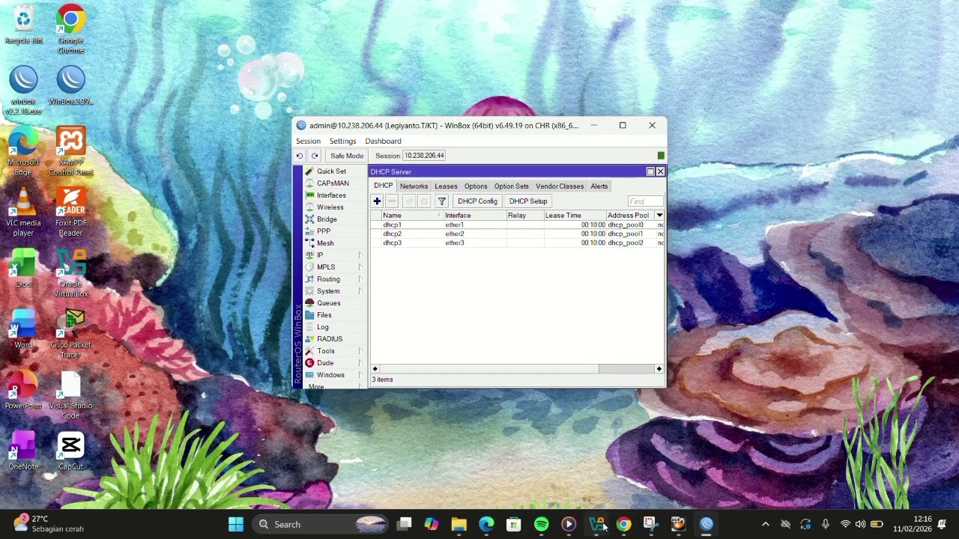Click the Find search field
The height and width of the screenshot is (539, 959).
645,201
